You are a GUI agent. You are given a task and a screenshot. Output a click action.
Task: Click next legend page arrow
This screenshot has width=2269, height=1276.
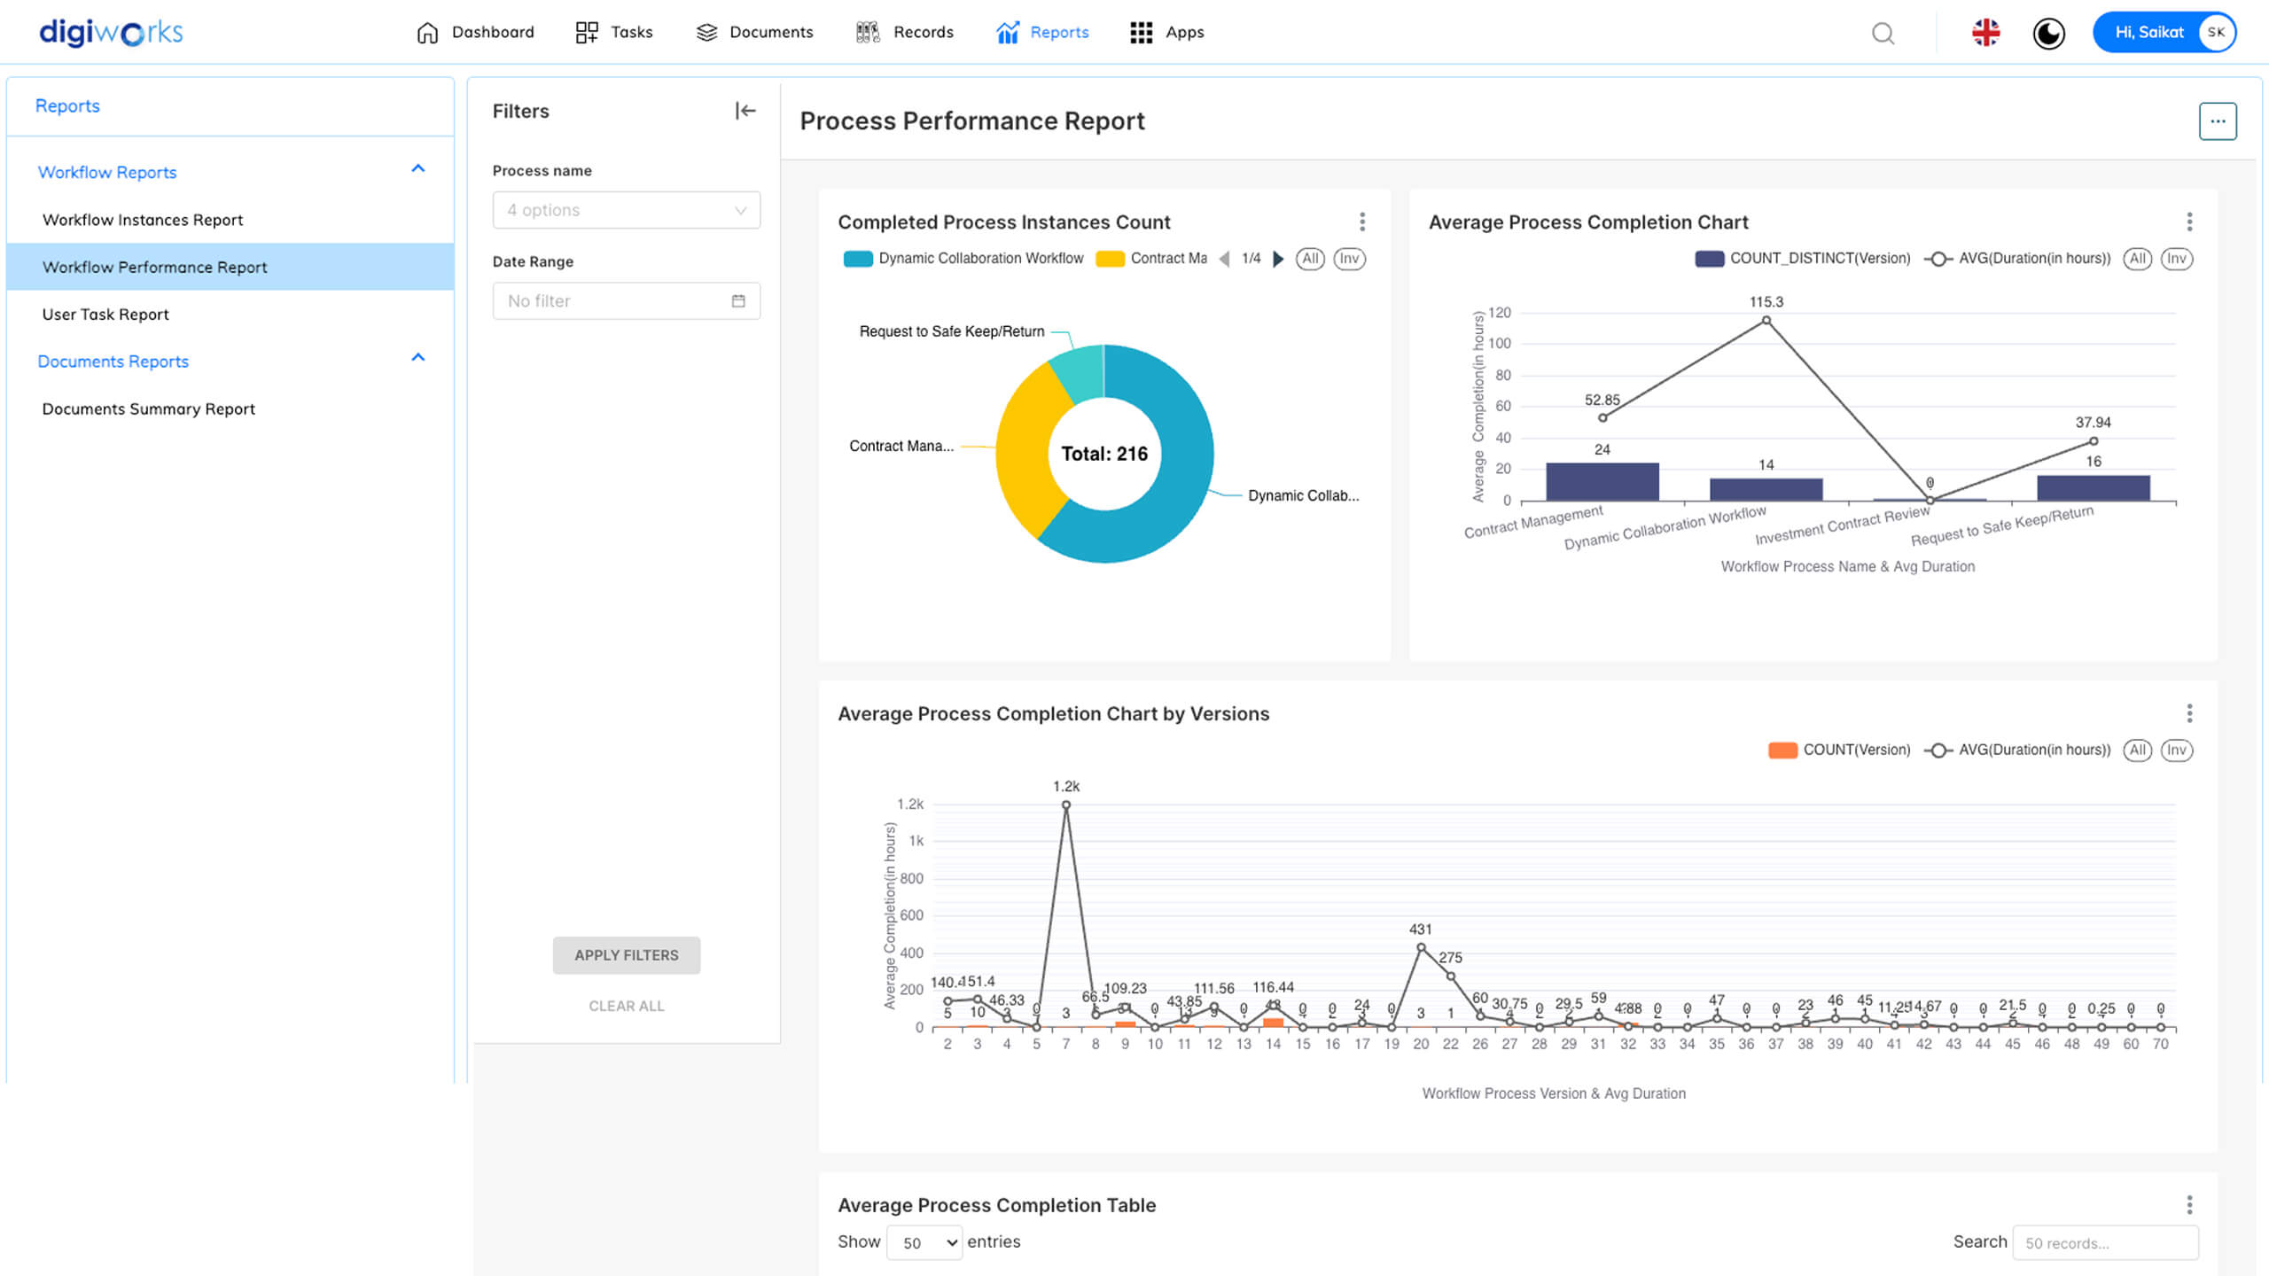1278,259
